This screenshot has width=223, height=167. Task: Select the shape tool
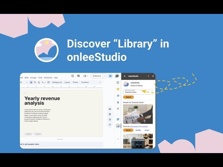(39, 82)
